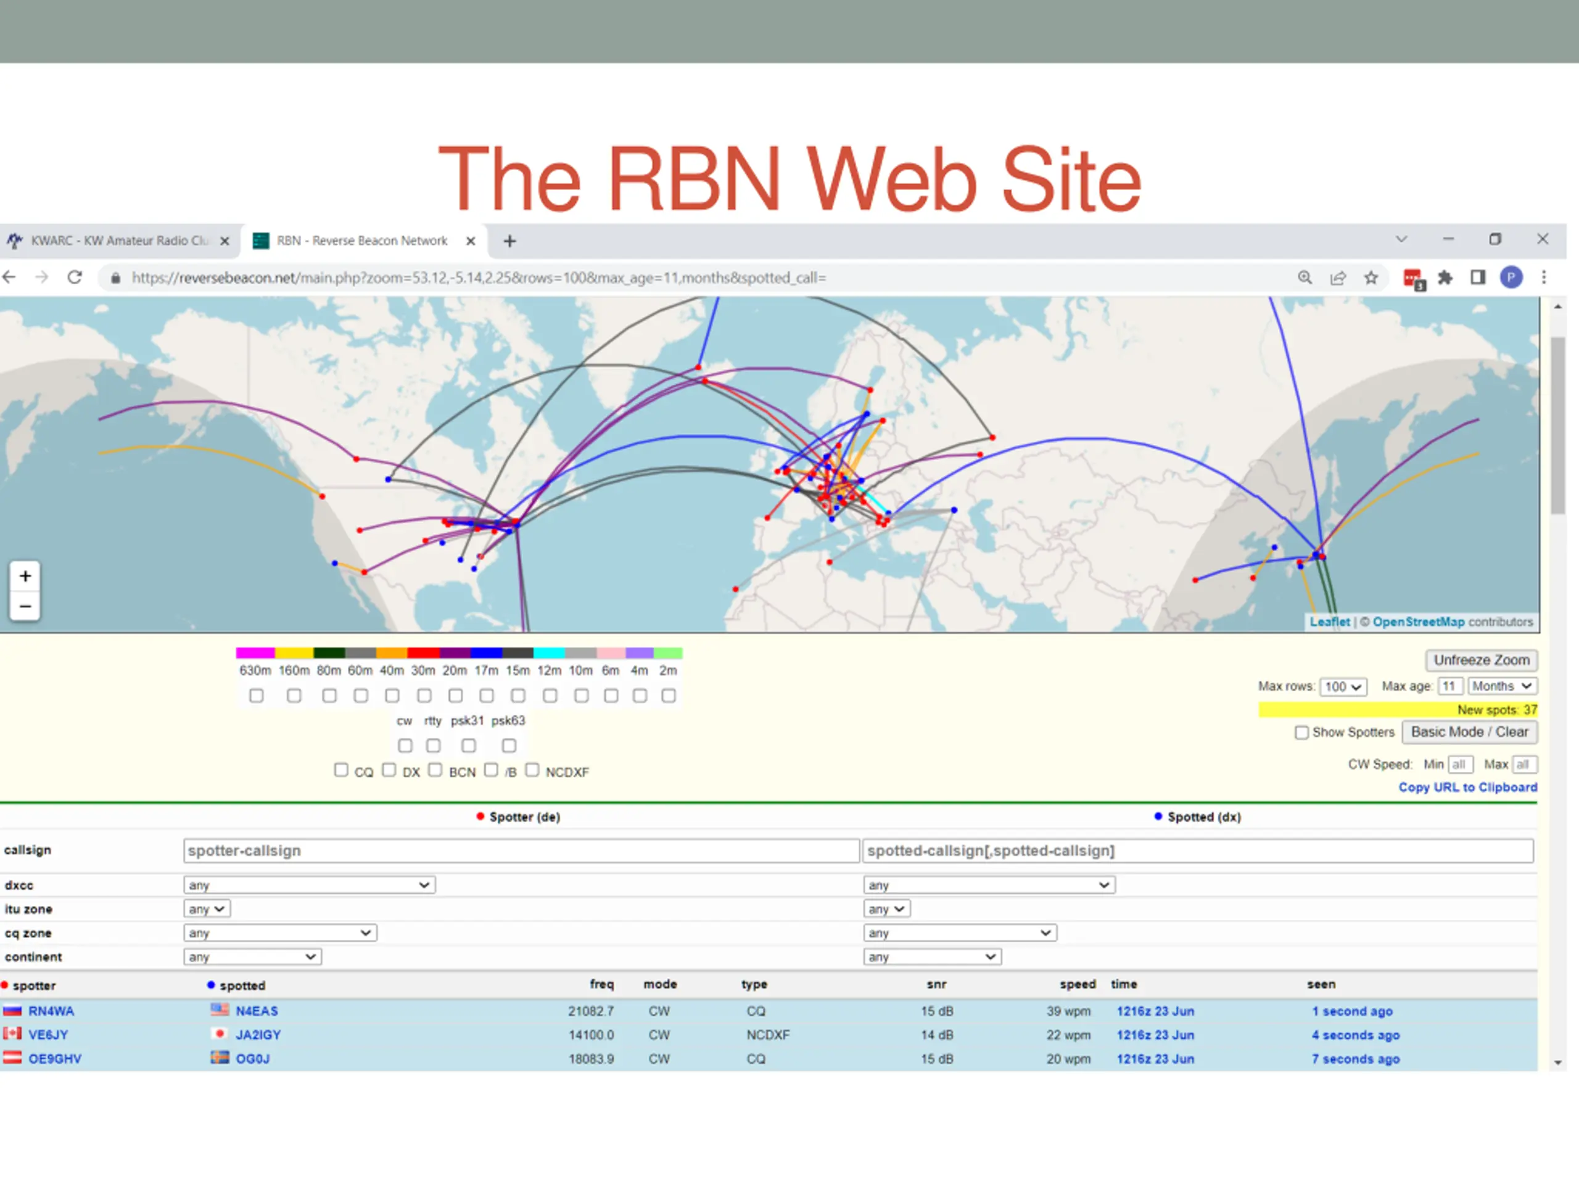The height and width of the screenshot is (1184, 1579).
Task: Open the Leaflet attribution link
Action: [1329, 622]
